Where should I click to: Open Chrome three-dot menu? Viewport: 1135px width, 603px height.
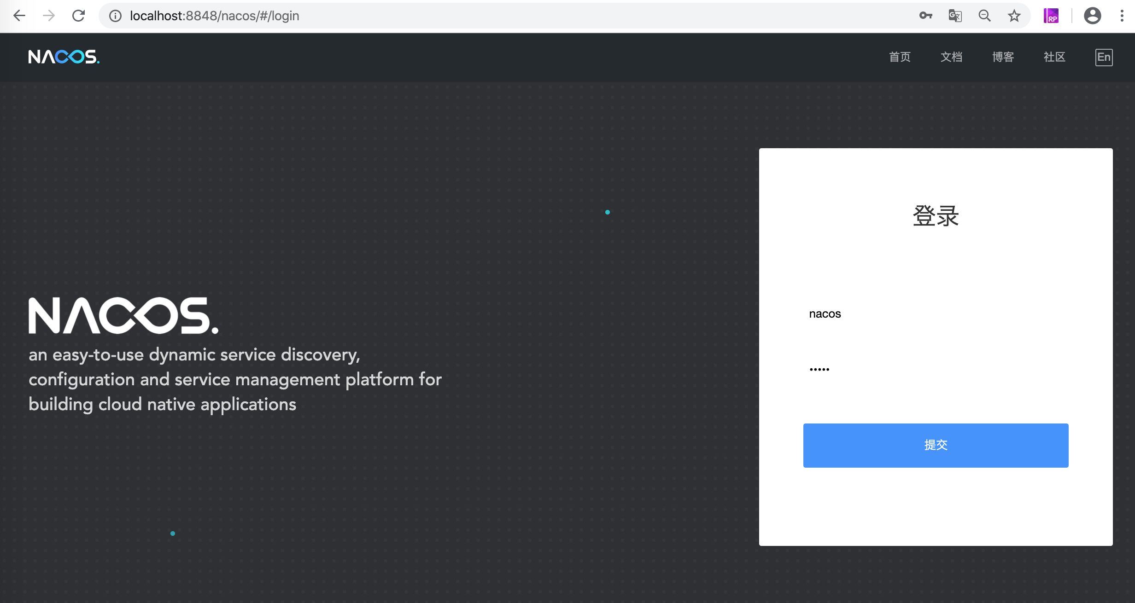pos(1122,16)
